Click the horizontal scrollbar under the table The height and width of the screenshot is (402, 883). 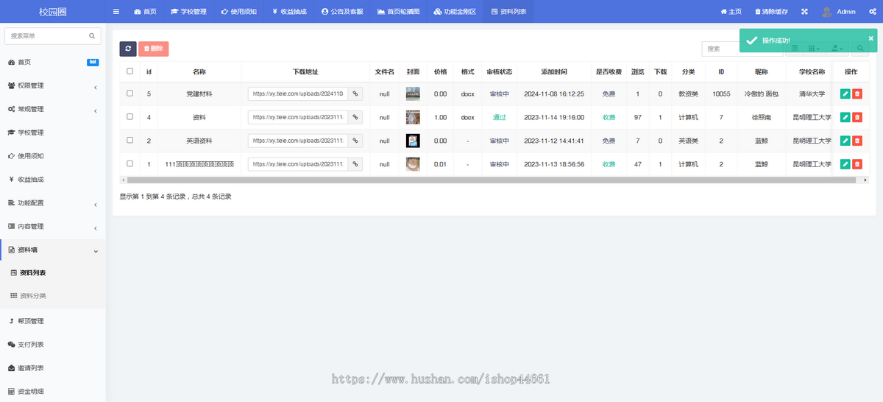[x=492, y=180]
